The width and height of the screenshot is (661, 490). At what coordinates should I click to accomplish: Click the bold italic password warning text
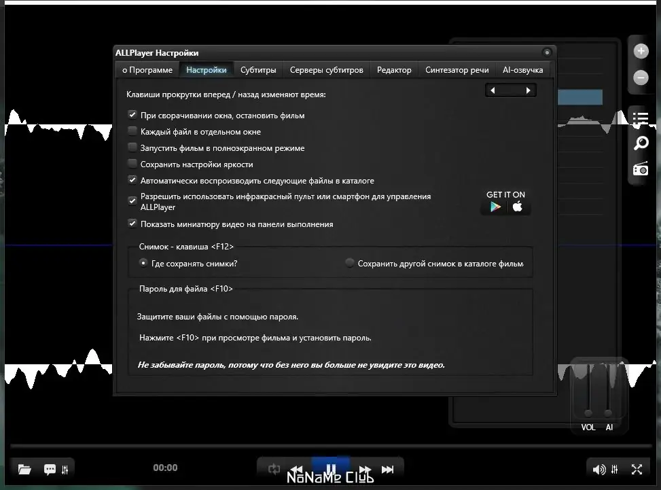tap(291, 365)
